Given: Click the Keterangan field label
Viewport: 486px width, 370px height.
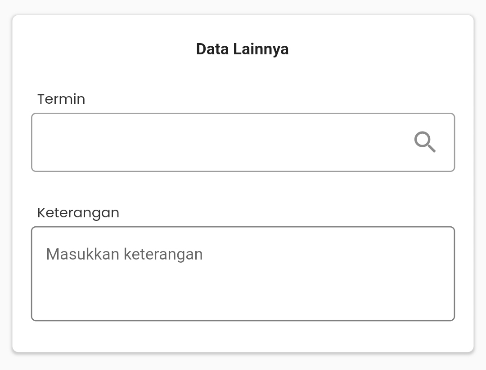Looking at the screenshot, I should pos(78,213).
